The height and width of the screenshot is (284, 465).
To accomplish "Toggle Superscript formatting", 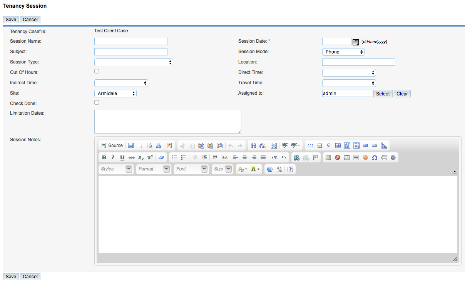I will coord(150,157).
